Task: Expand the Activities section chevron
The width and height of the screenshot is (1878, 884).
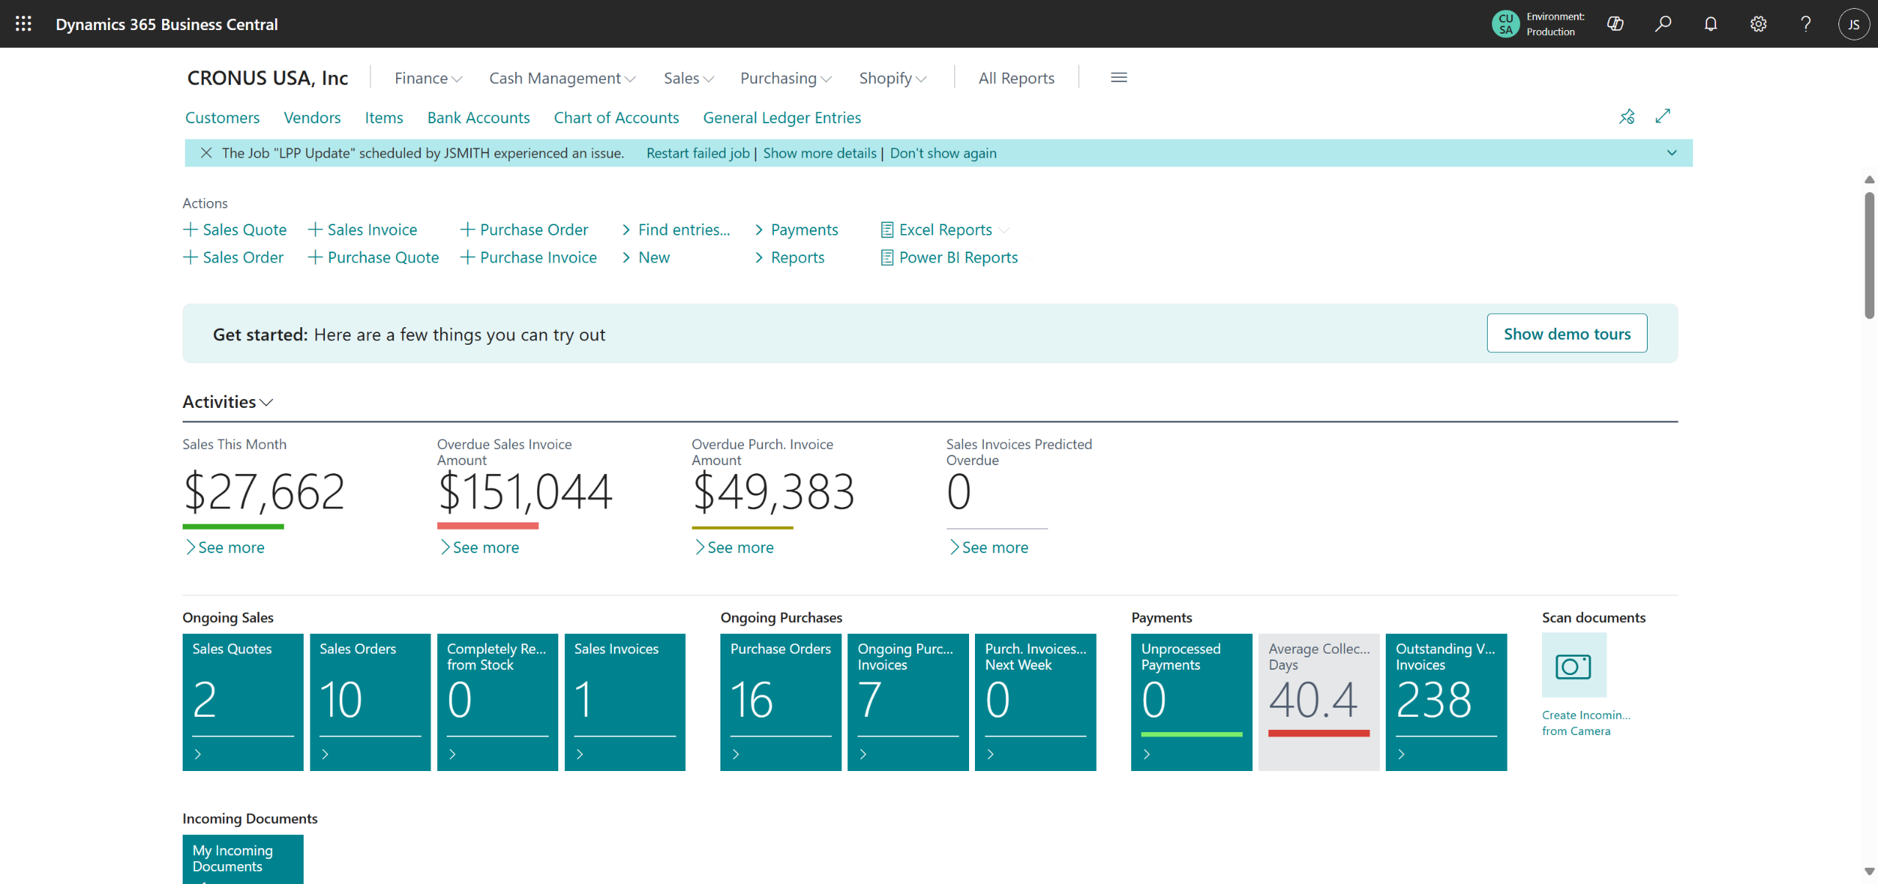Action: tap(266, 402)
